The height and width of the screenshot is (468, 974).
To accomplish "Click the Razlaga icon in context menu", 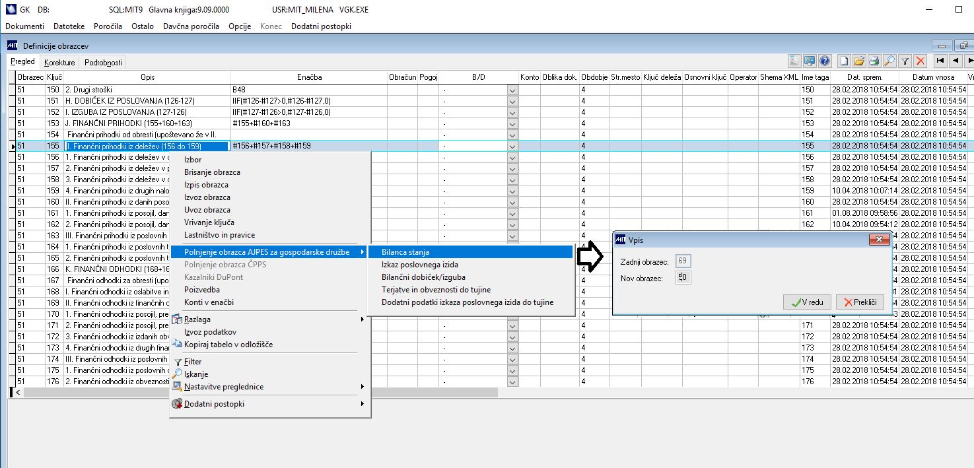I will (x=177, y=319).
